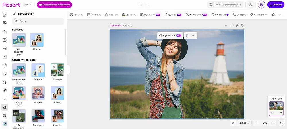Viewport: 287px width, 129px height.
Task: Toggle visibility eye on Страница 1 thumbnail
Action: 272,113
